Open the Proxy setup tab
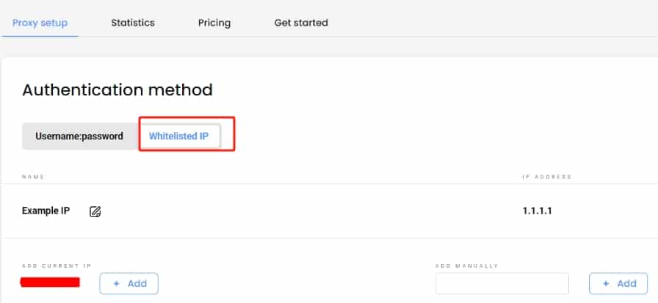Viewport: 658px width, 303px height. click(40, 23)
